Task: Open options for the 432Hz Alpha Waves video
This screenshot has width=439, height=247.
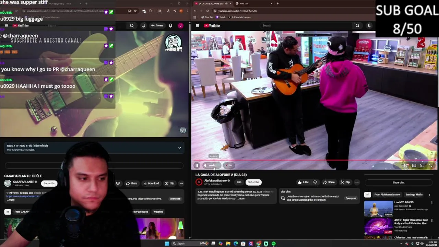Action: click(x=432, y=221)
